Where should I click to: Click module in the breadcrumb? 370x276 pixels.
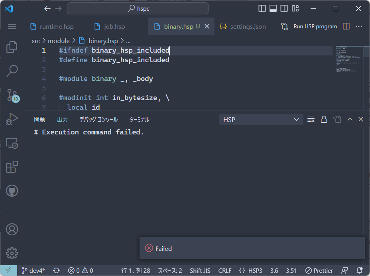(59, 41)
